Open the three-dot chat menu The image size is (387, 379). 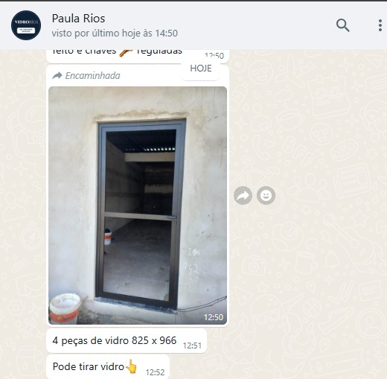tap(380, 25)
